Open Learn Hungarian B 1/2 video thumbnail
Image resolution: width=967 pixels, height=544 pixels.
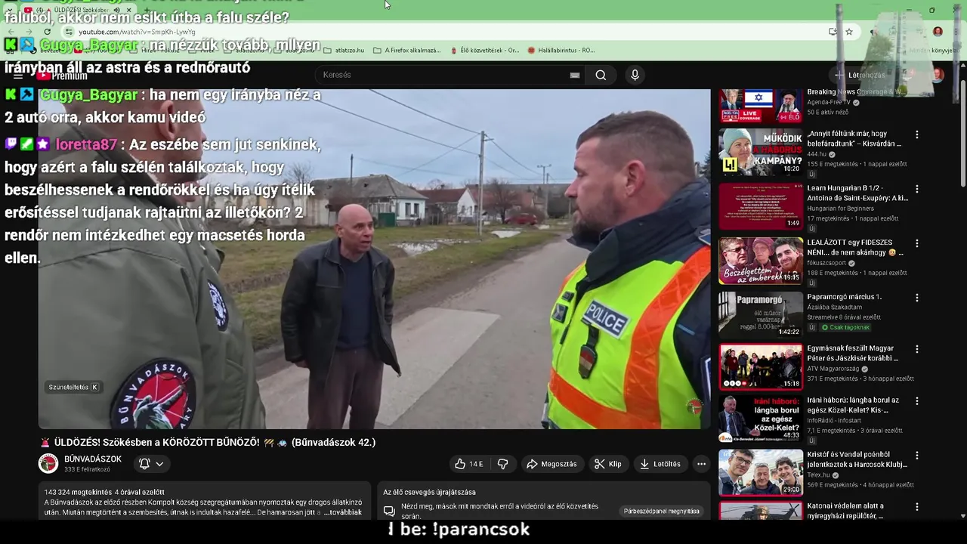pos(761,206)
